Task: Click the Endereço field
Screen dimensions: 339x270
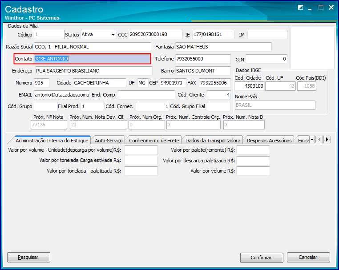Action: [x=93, y=71]
